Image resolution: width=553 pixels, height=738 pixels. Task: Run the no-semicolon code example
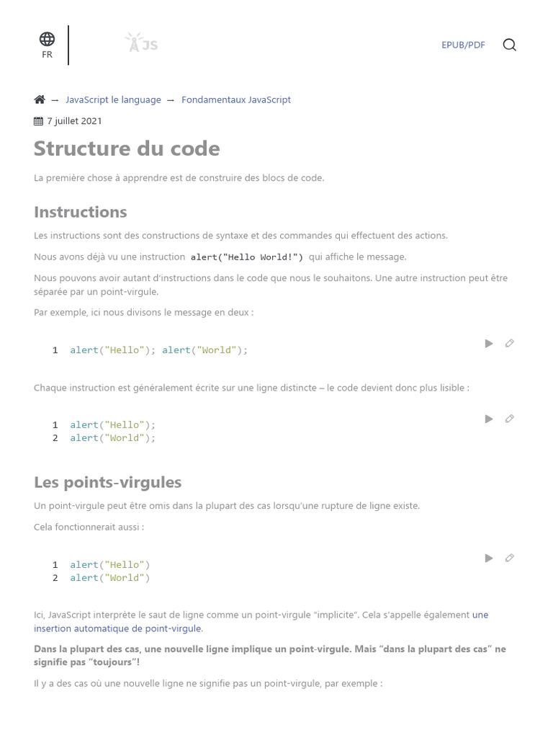[489, 558]
